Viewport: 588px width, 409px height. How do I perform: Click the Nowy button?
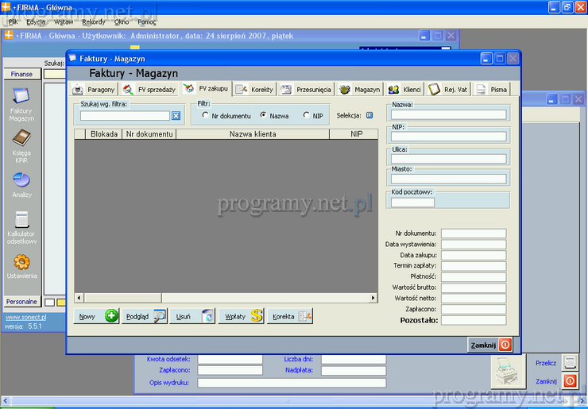(96, 316)
